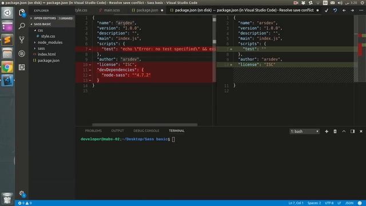Open the Source Control view

coord(22,39)
